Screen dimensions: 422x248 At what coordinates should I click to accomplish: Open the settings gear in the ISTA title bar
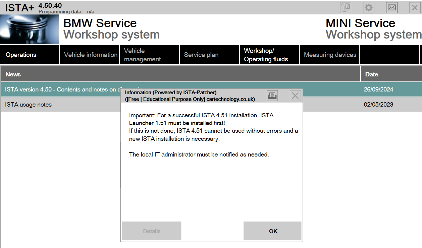369,7
